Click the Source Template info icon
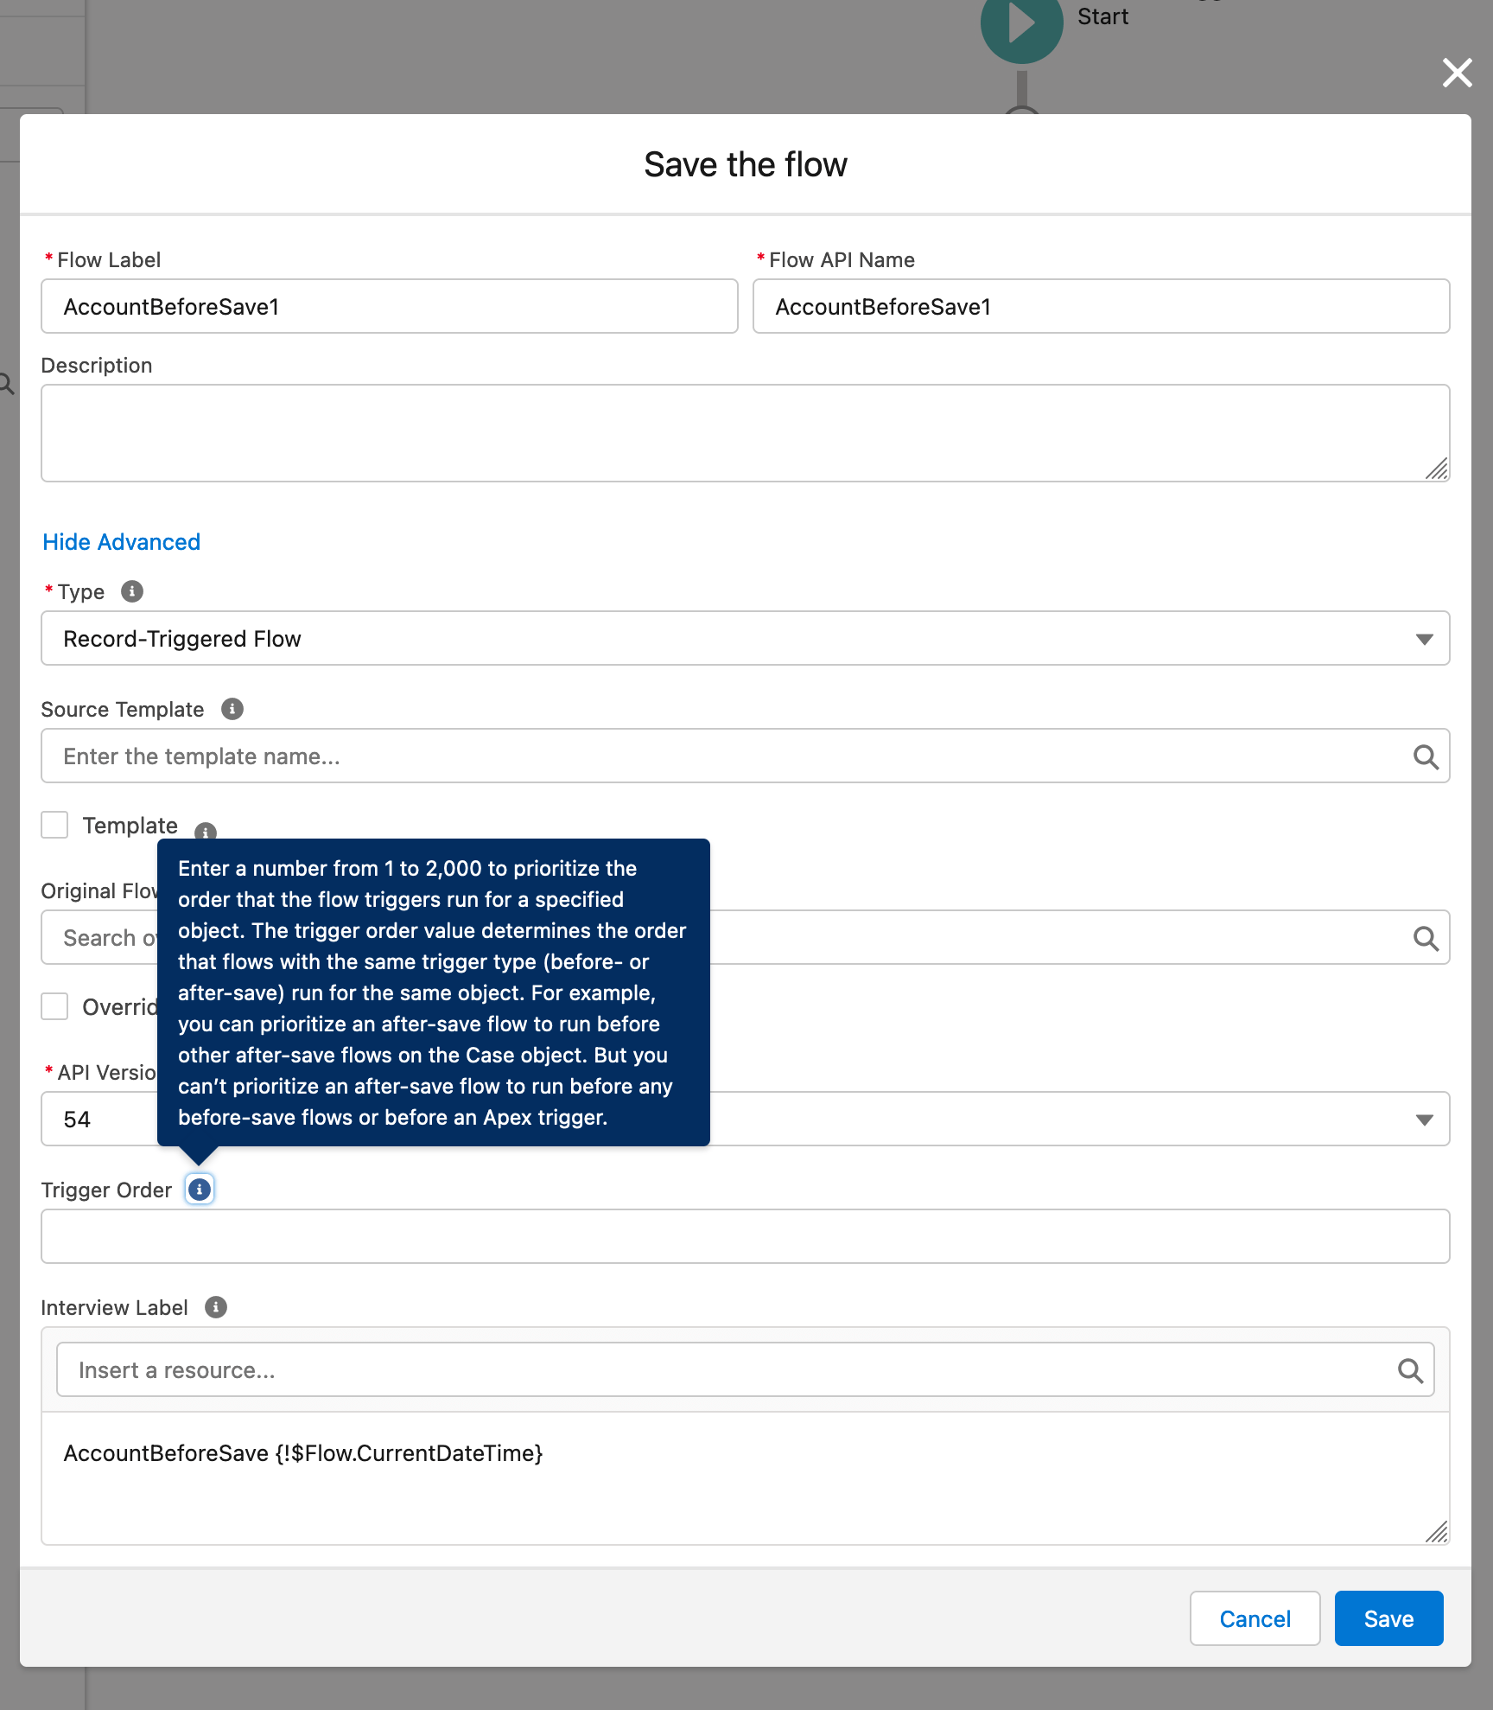Image resolution: width=1493 pixels, height=1710 pixels. coord(232,709)
